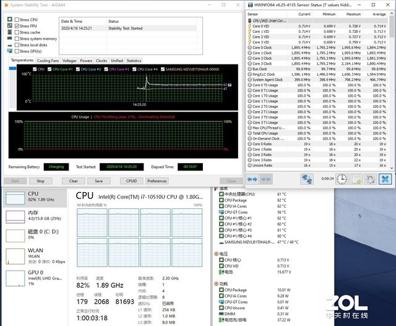Click scroll down arrow in HWiNFO list
This screenshot has height=326, width=396.
[392, 168]
